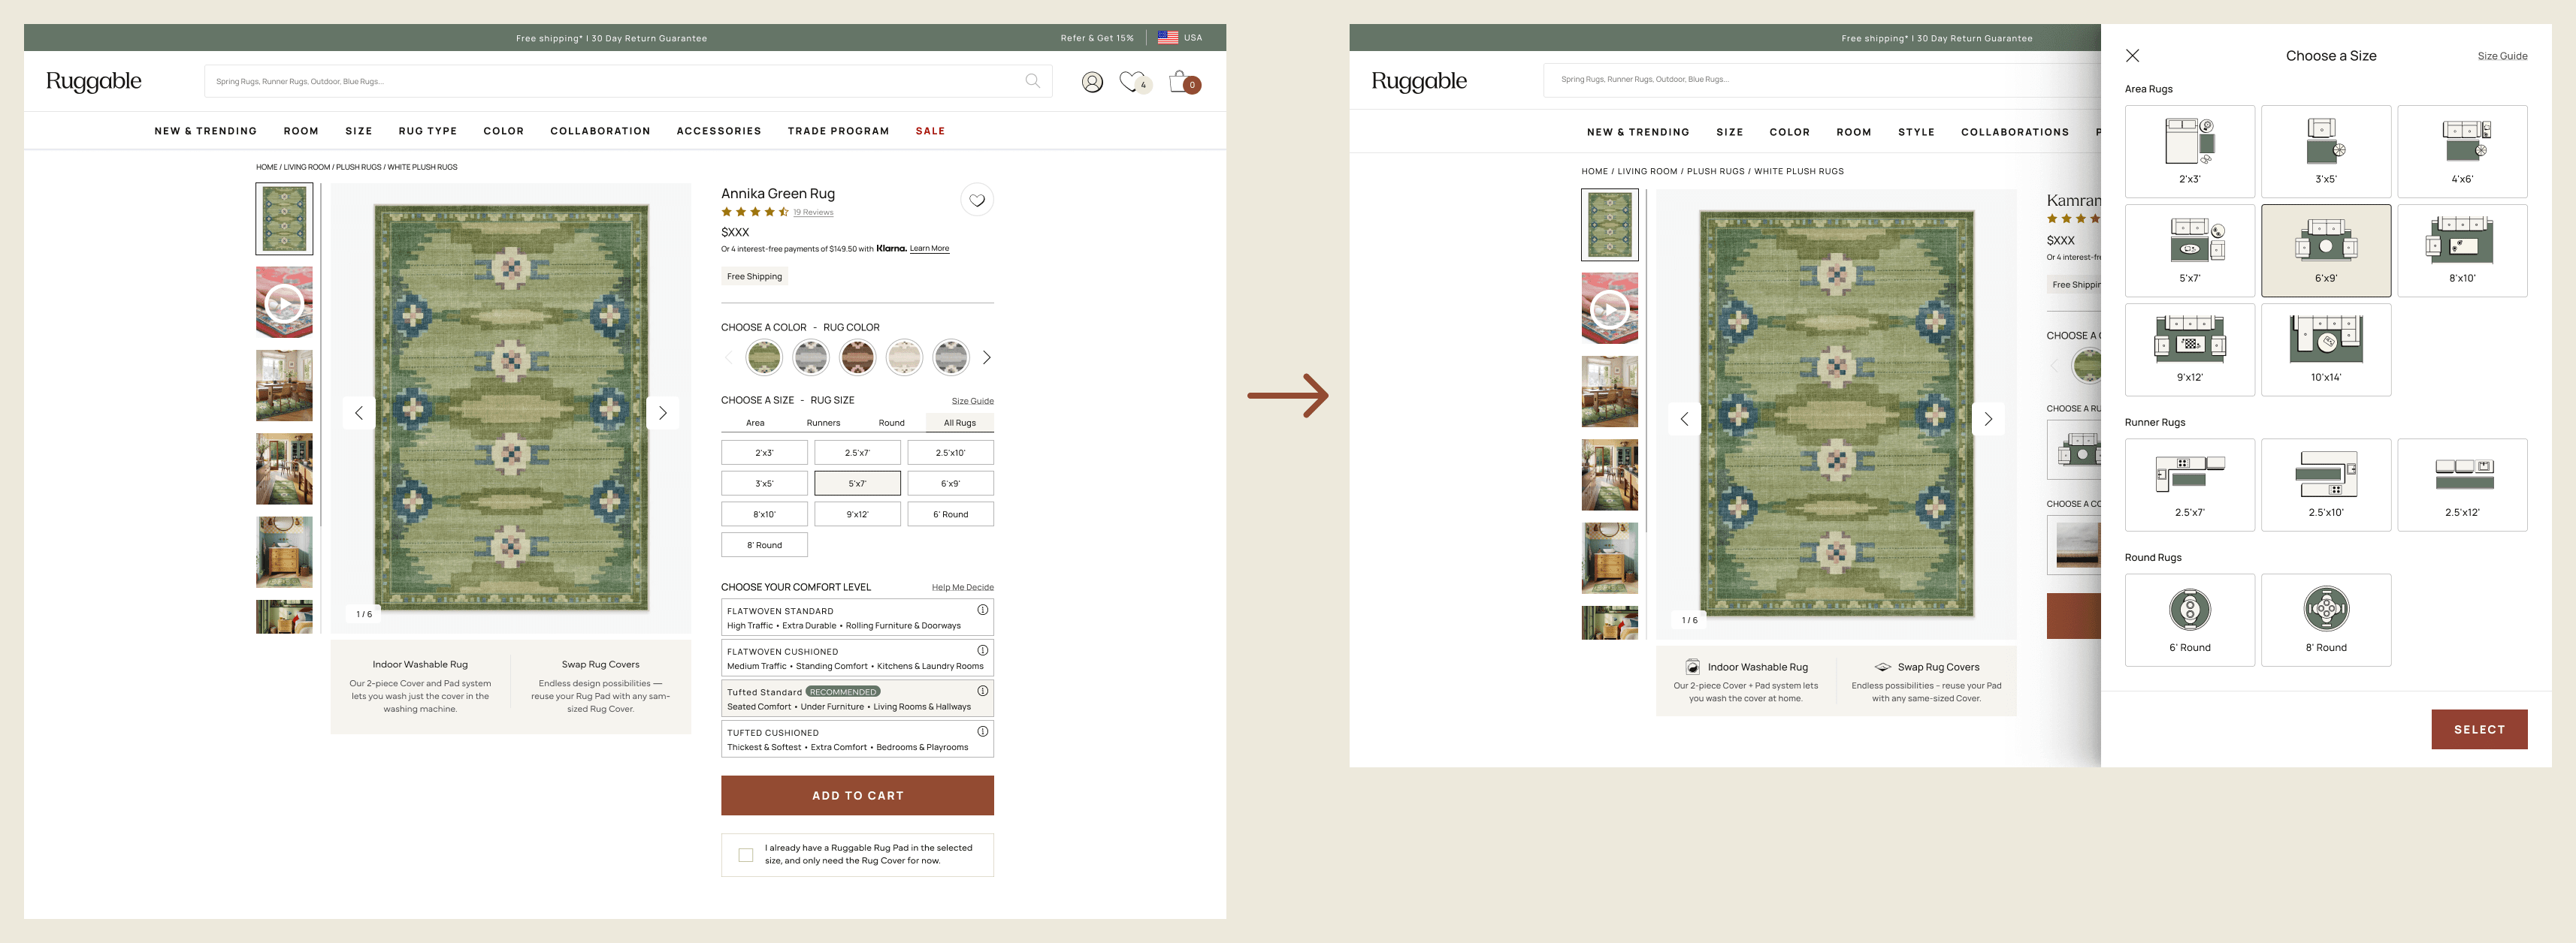Switch to the Round size tab

click(891, 423)
